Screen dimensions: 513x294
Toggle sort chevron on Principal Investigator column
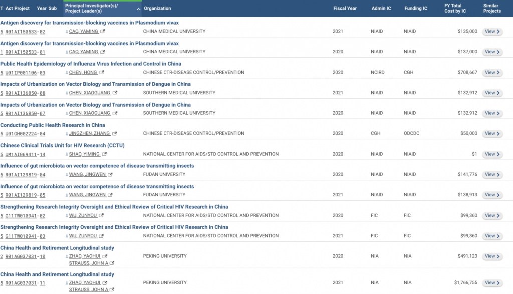click(x=138, y=9)
